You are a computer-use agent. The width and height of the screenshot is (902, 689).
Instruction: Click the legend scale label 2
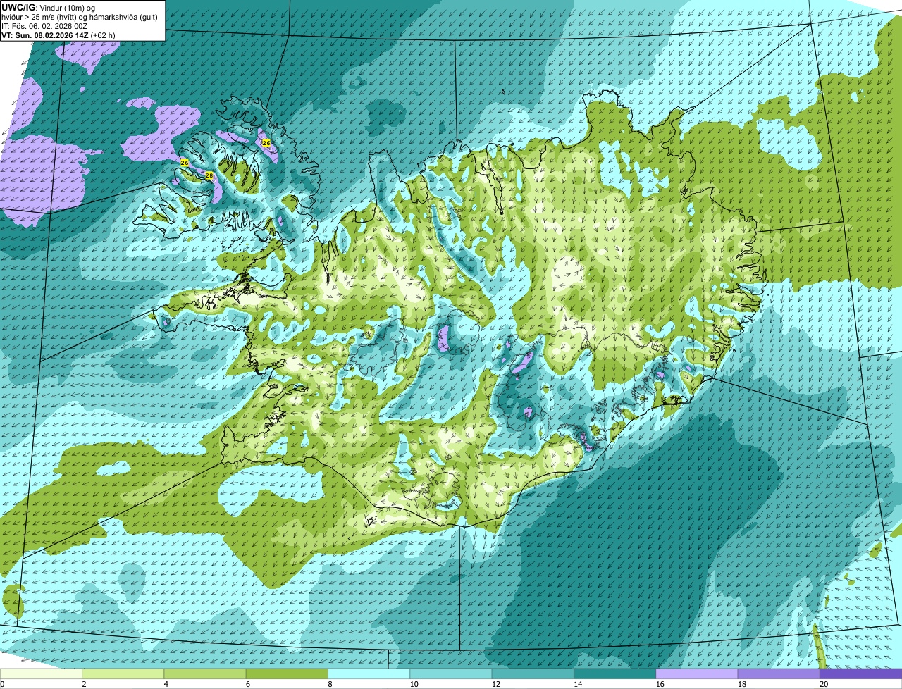point(84,684)
